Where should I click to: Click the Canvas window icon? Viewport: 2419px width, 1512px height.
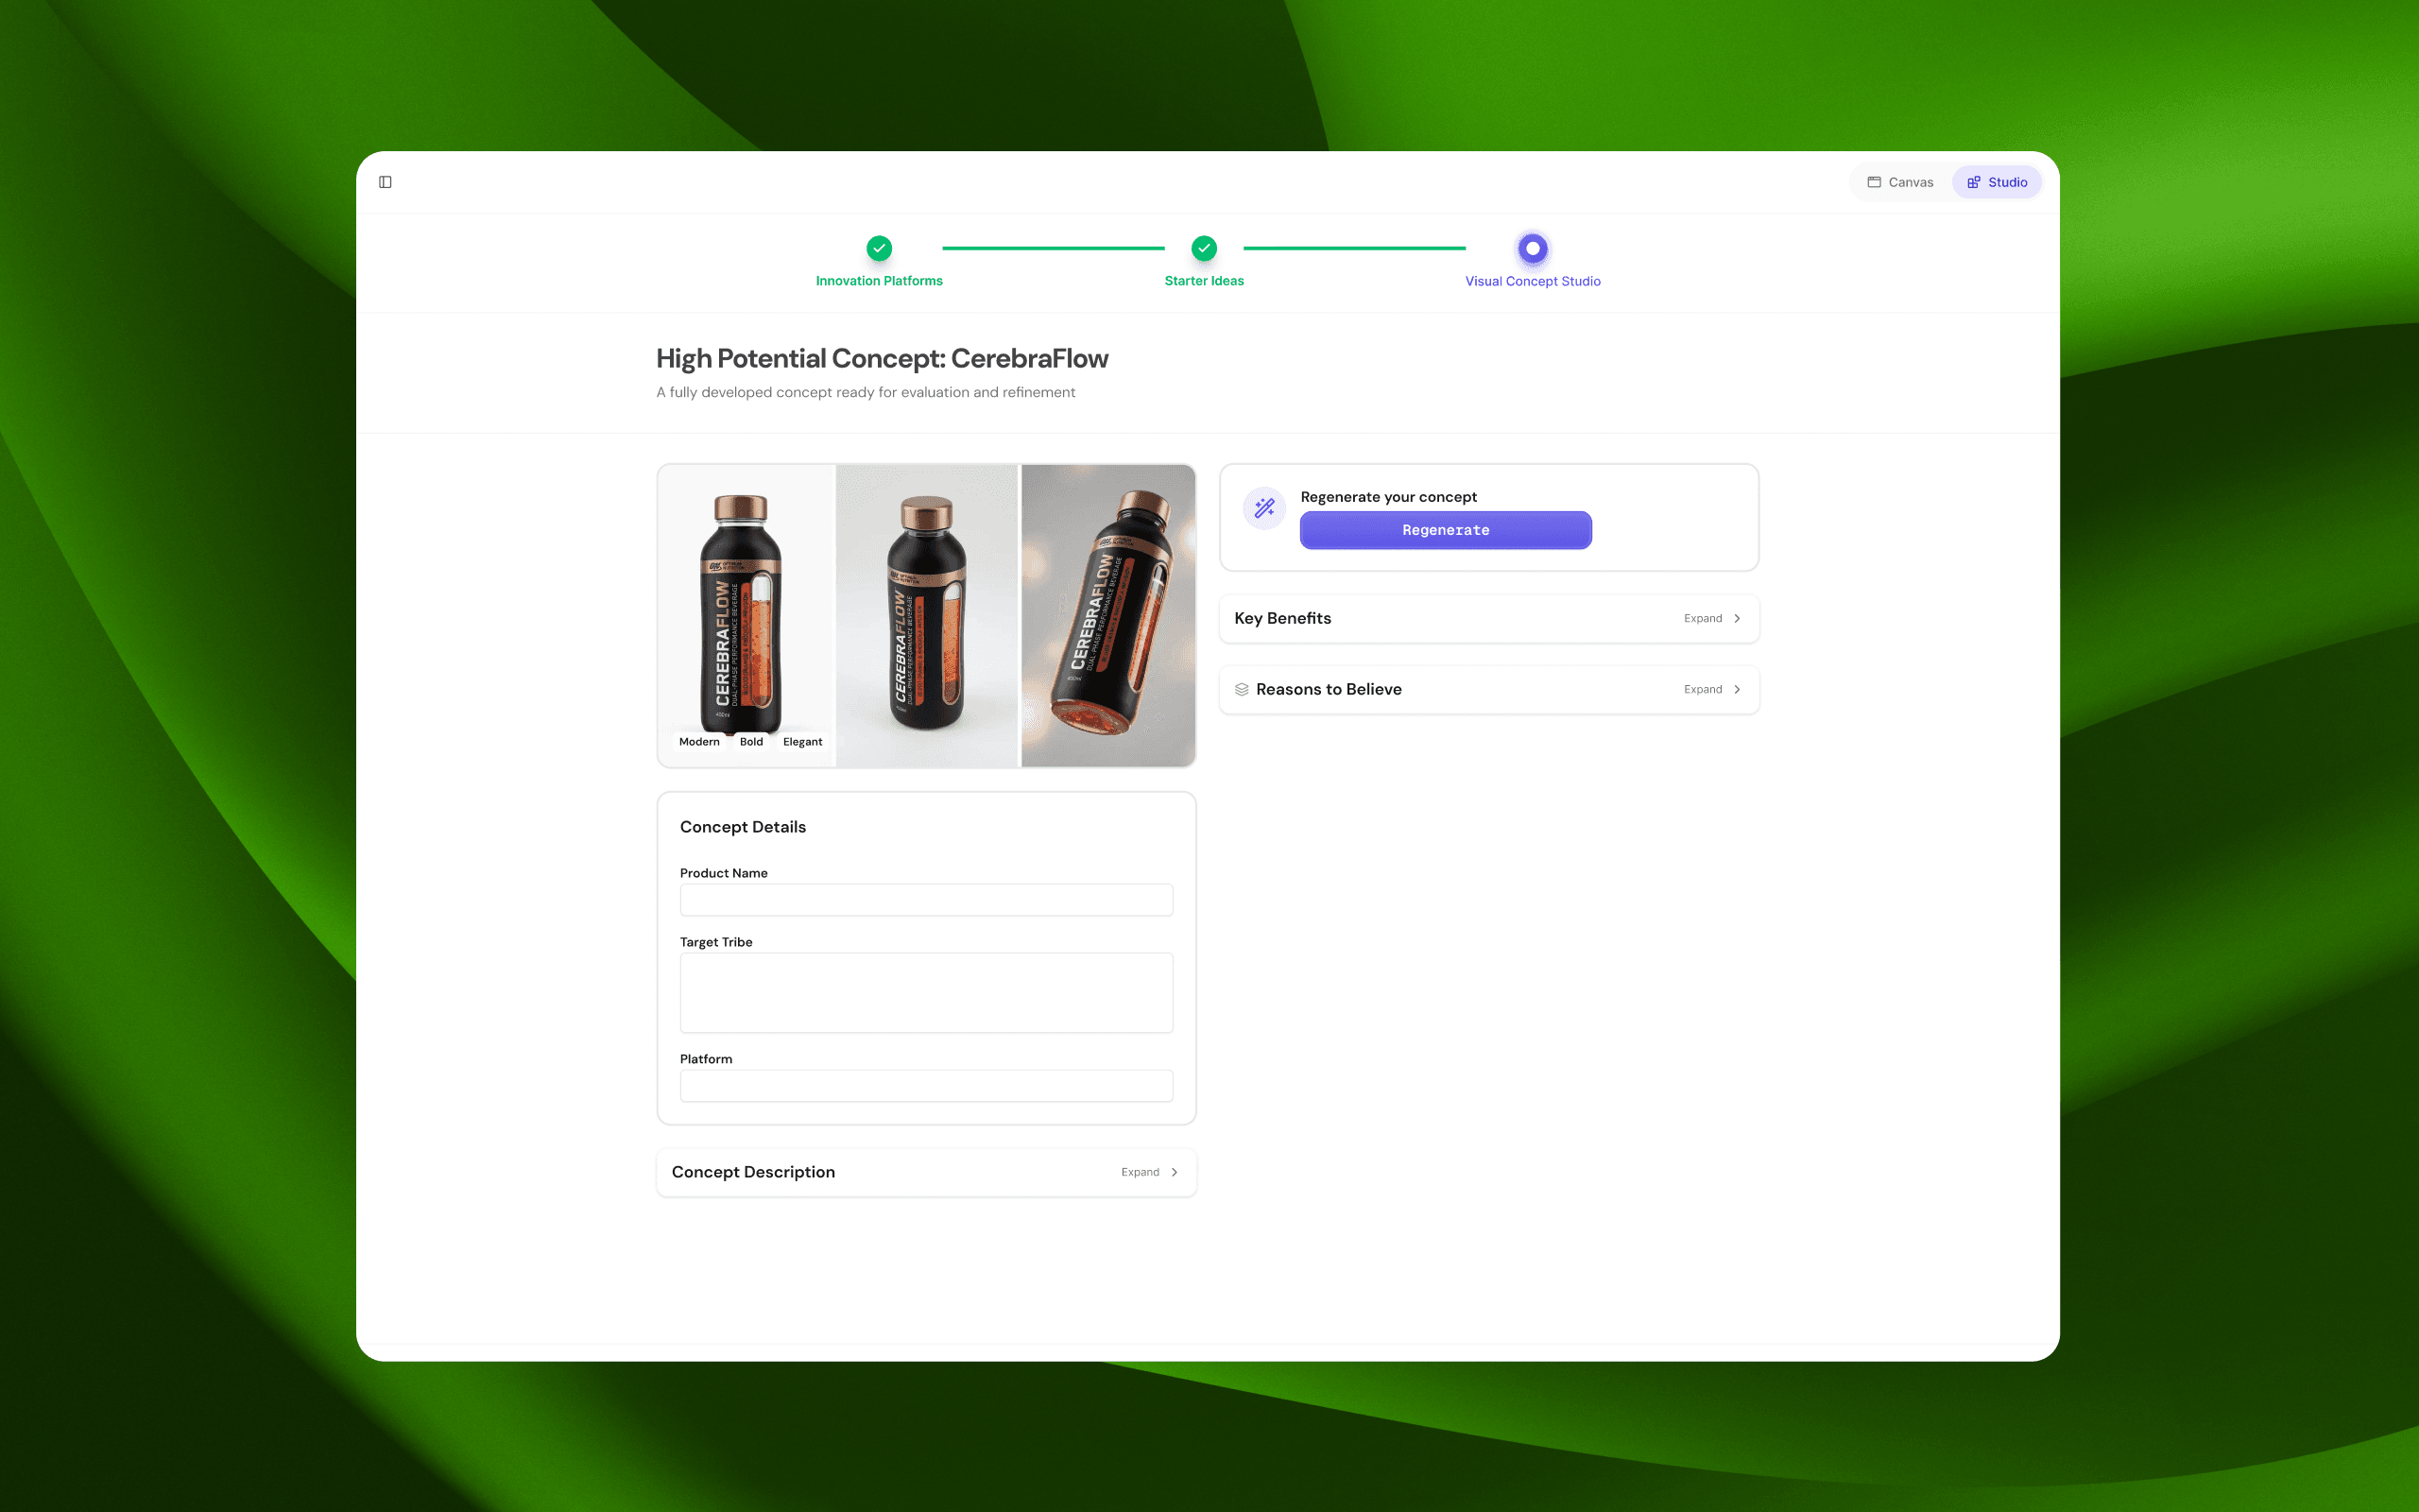tap(1874, 182)
